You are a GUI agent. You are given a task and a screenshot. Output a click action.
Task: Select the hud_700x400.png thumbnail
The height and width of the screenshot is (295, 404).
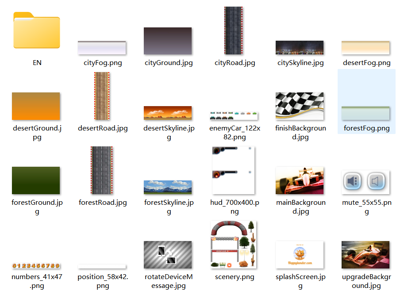tap(234, 170)
